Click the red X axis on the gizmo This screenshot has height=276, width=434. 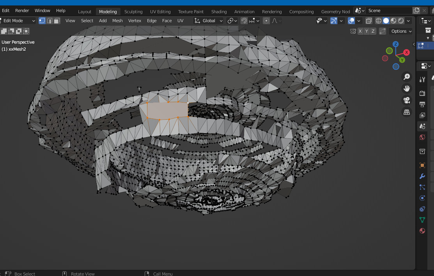406,52
